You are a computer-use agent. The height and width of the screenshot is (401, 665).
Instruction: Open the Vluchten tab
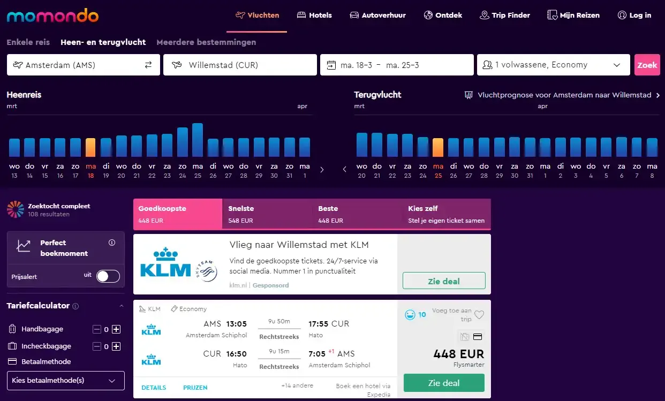[x=258, y=15]
